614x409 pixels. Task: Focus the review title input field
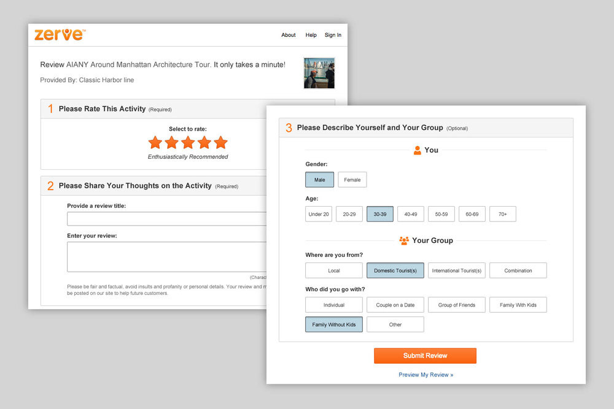[x=167, y=218]
